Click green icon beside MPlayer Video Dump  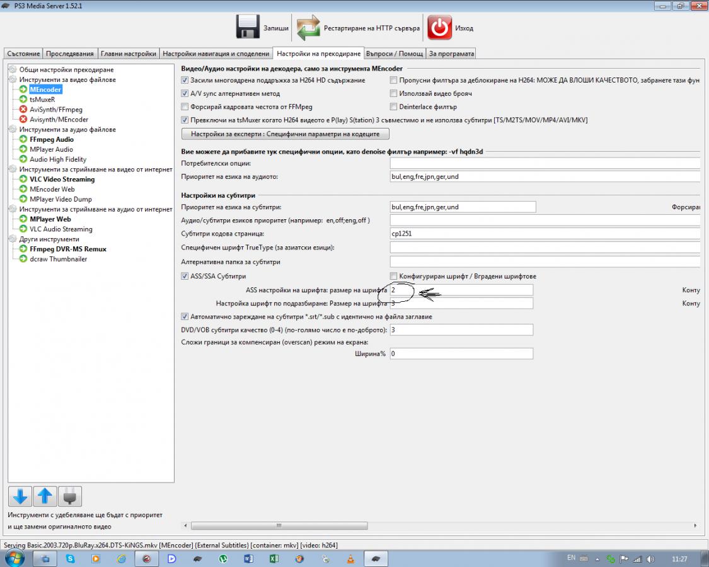(x=23, y=199)
